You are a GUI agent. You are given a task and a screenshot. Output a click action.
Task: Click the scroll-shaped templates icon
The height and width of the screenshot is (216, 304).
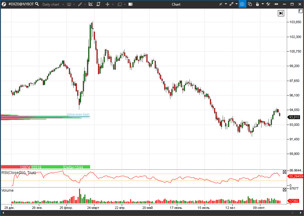tap(99, 4)
